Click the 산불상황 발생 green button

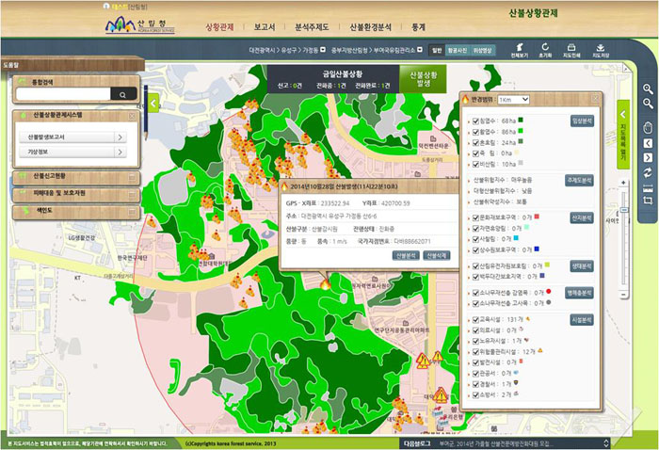pyautogui.click(x=424, y=78)
